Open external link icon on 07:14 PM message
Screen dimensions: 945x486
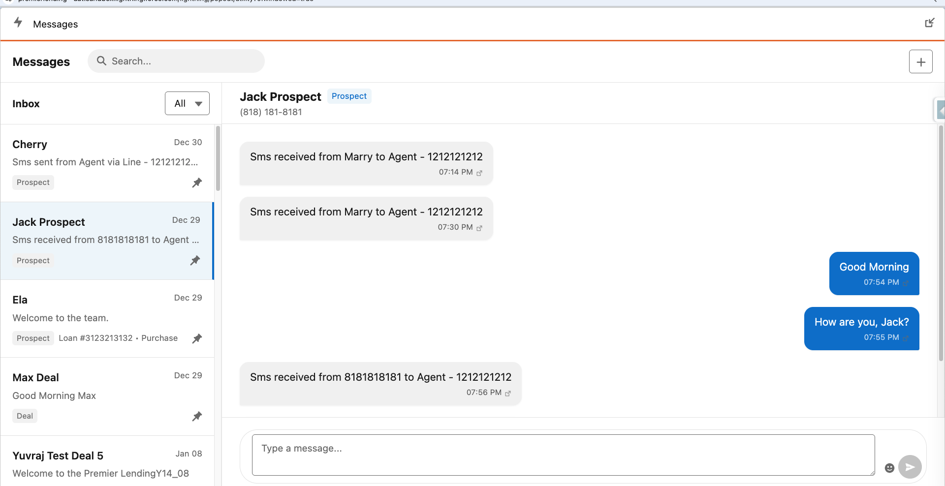pyautogui.click(x=479, y=173)
